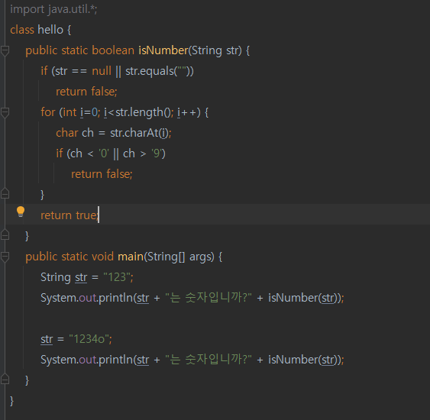This screenshot has width=430, height=420.
Task: Place cursor on isNumber method name declaration
Action: coord(163,50)
